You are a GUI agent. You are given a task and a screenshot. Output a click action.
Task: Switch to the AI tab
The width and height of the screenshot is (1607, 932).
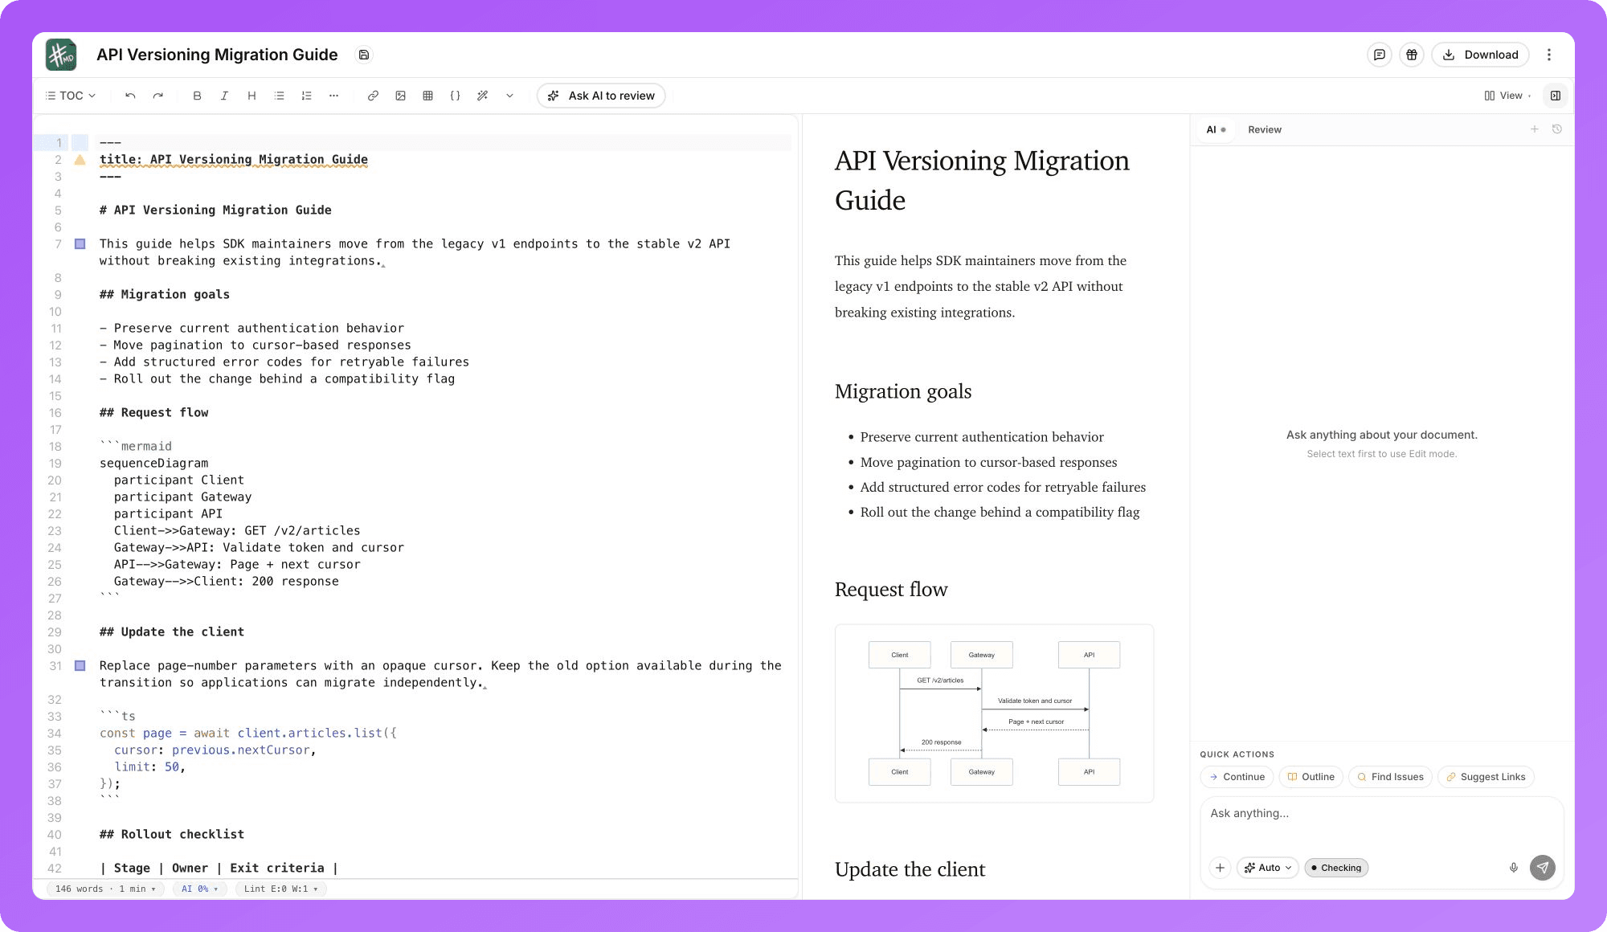click(x=1216, y=129)
